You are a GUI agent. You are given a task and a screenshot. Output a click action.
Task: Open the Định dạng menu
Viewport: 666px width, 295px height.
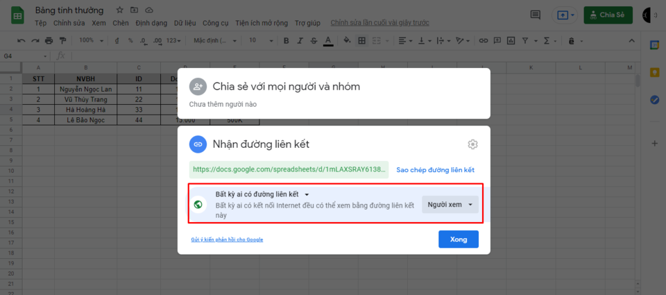[x=151, y=23]
